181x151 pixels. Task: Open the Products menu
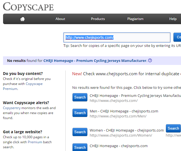[98, 19]
